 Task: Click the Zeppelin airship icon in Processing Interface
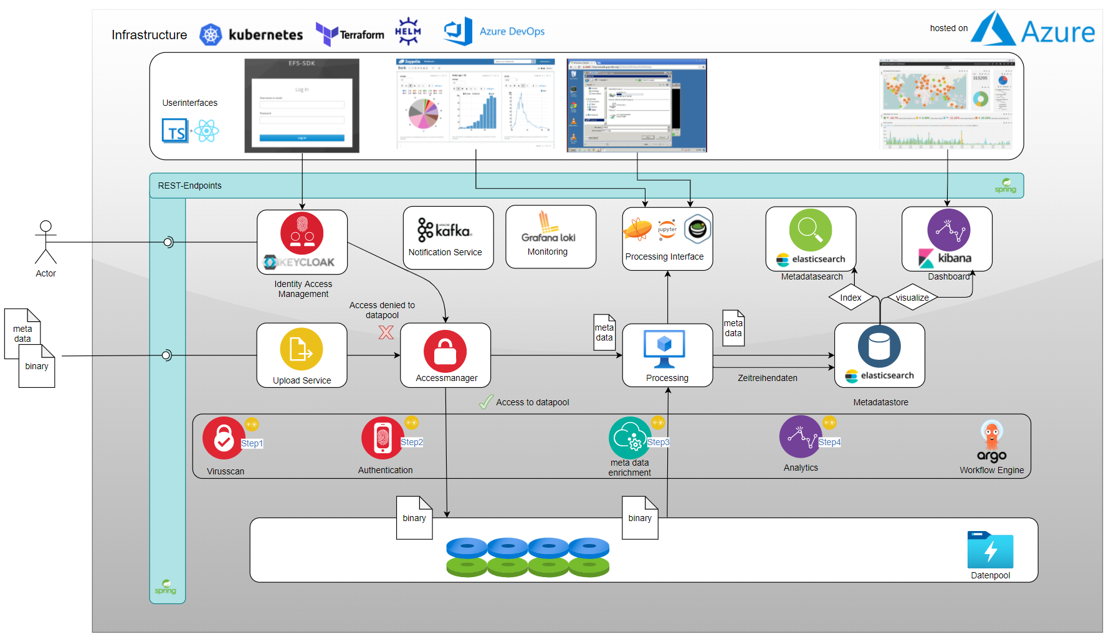click(637, 228)
